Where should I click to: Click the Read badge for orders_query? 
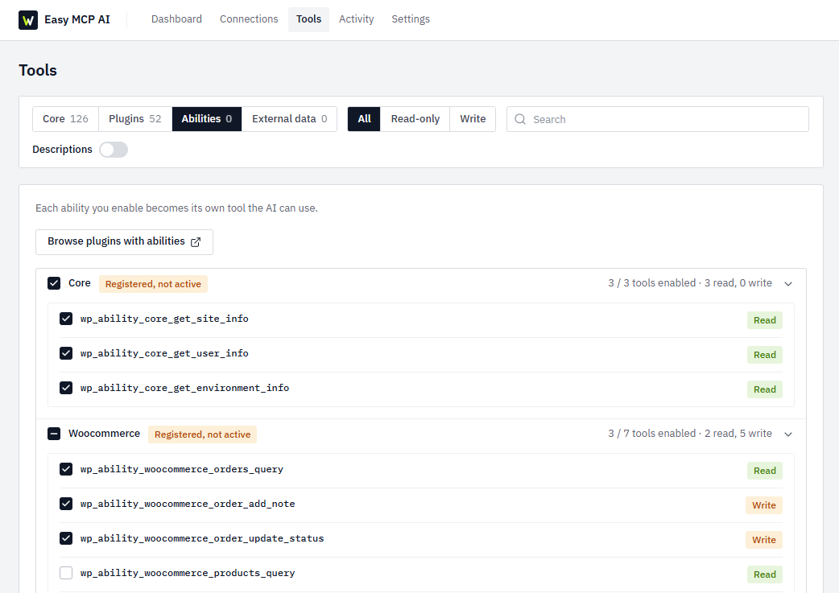coord(765,471)
